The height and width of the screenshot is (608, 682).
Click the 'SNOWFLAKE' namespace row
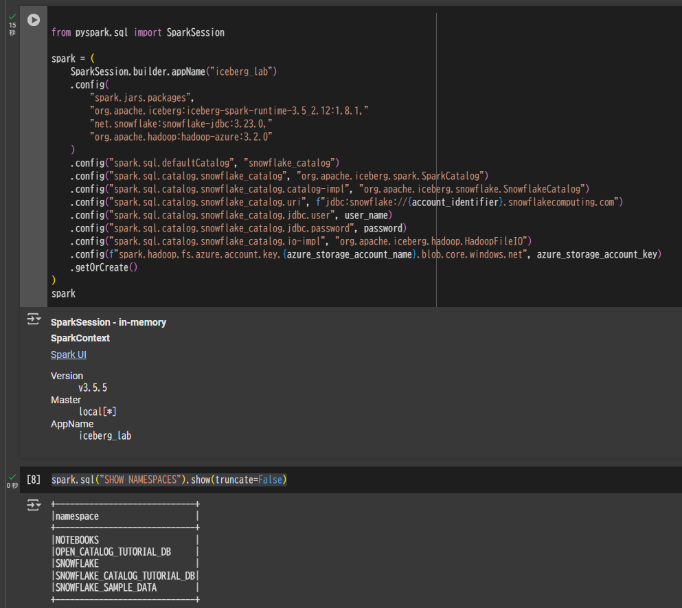[x=77, y=563]
